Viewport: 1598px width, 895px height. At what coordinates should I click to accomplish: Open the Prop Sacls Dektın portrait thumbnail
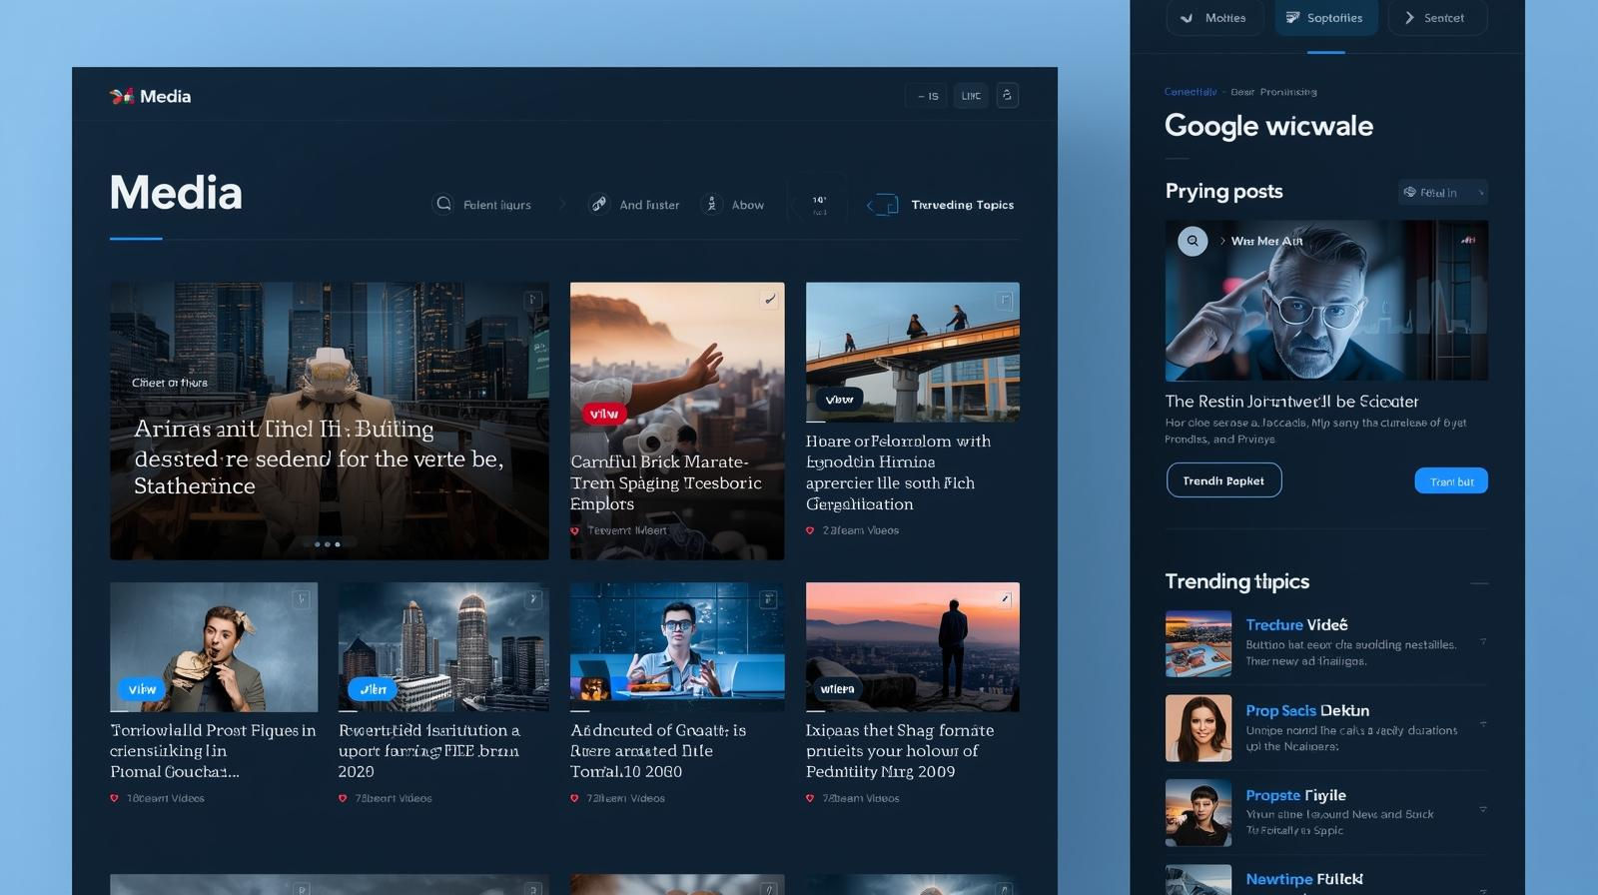1198,728
